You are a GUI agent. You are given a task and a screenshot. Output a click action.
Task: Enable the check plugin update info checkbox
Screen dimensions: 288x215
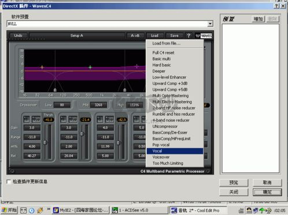click(x=9, y=181)
